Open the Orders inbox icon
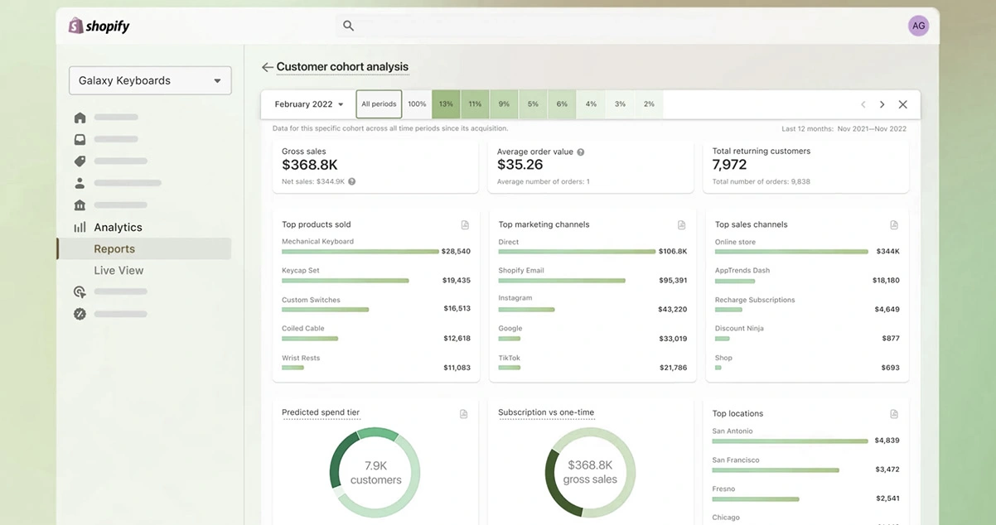 pos(80,139)
